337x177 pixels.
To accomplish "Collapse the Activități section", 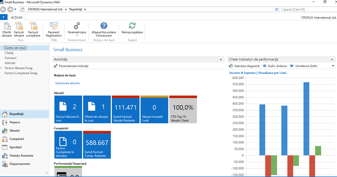I will coord(221,60).
